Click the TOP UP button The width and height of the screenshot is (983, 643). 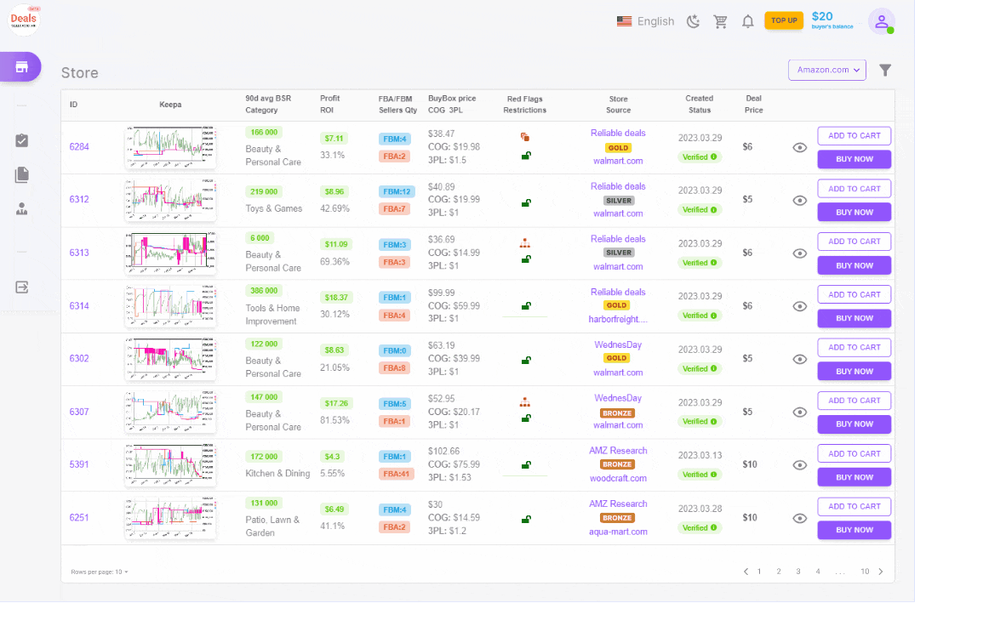coord(784,20)
